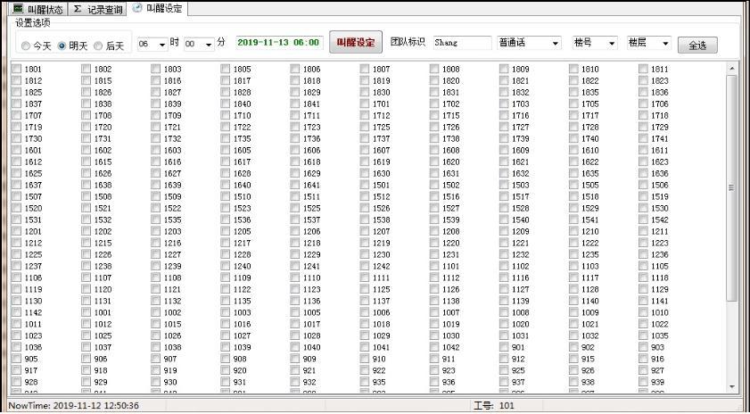This screenshot has height=414, width=750.
Task: Check the box for room 1542
Action: pyautogui.click(x=643, y=219)
